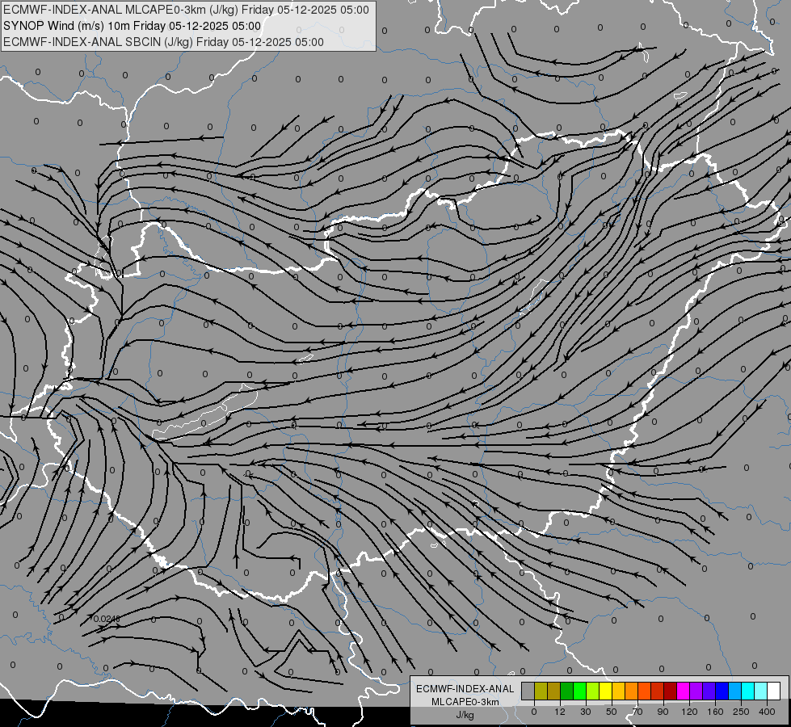Select the pure blue legend swatch
The image size is (791, 727).
722,691
